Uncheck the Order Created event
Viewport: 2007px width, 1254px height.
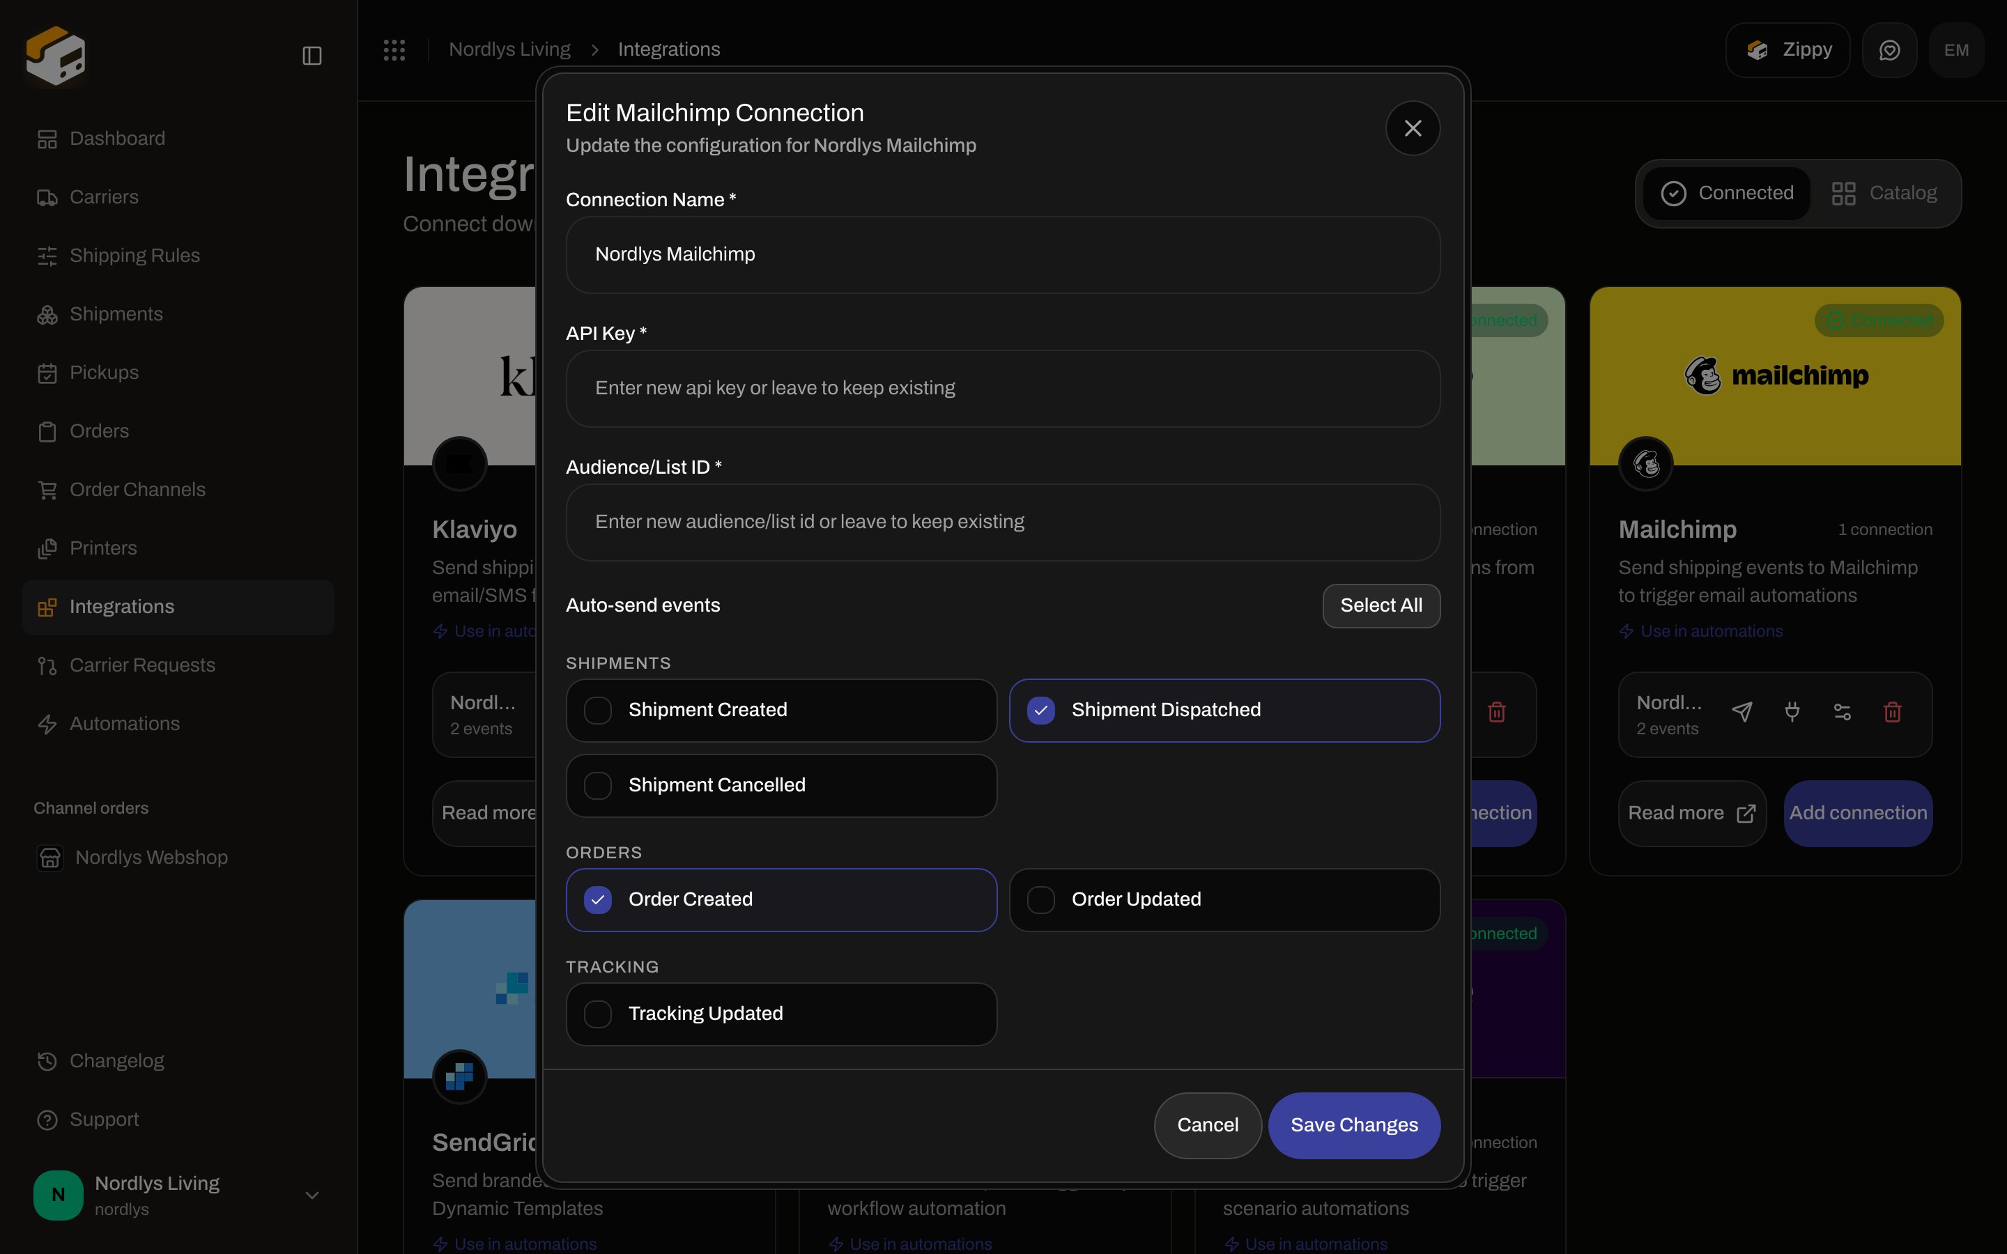click(598, 900)
